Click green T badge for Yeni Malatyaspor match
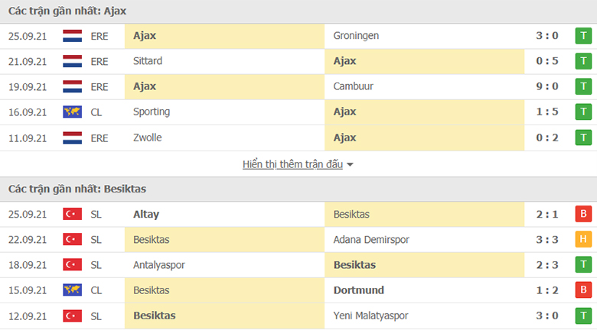 click(x=583, y=315)
